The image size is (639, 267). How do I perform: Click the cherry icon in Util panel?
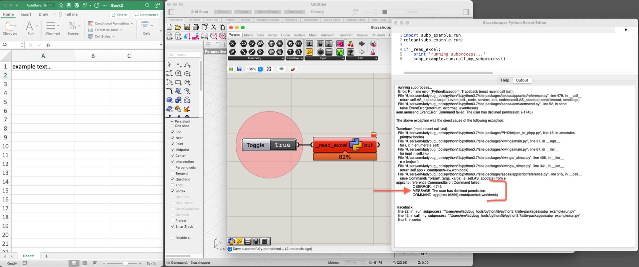point(350,44)
